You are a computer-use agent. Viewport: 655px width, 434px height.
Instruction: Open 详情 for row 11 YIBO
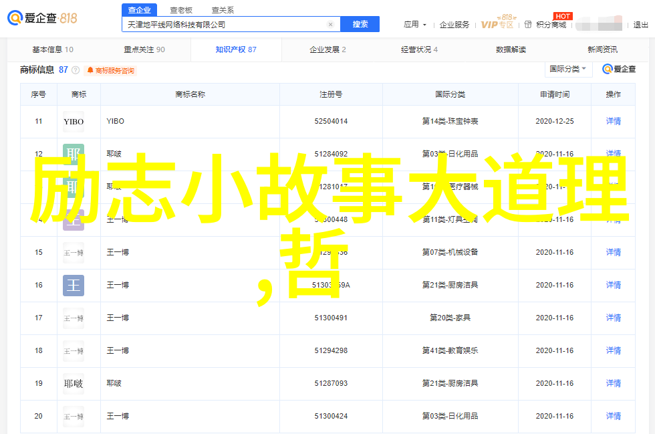tap(614, 121)
